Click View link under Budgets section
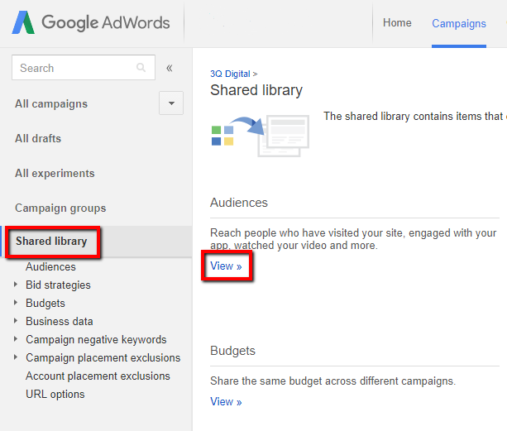 [x=226, y=401]
